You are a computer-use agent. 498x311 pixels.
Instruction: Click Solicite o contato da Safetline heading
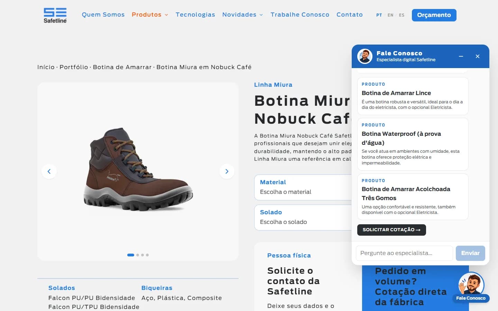293,281
